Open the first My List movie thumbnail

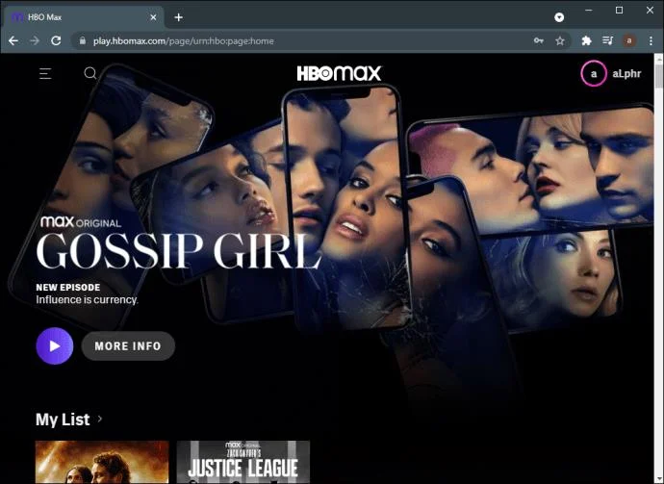pos(102,462)
